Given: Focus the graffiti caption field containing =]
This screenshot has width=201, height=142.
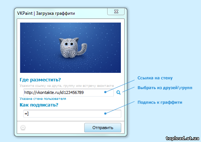Looking at the screenshot, I should [x=72, y=114].
